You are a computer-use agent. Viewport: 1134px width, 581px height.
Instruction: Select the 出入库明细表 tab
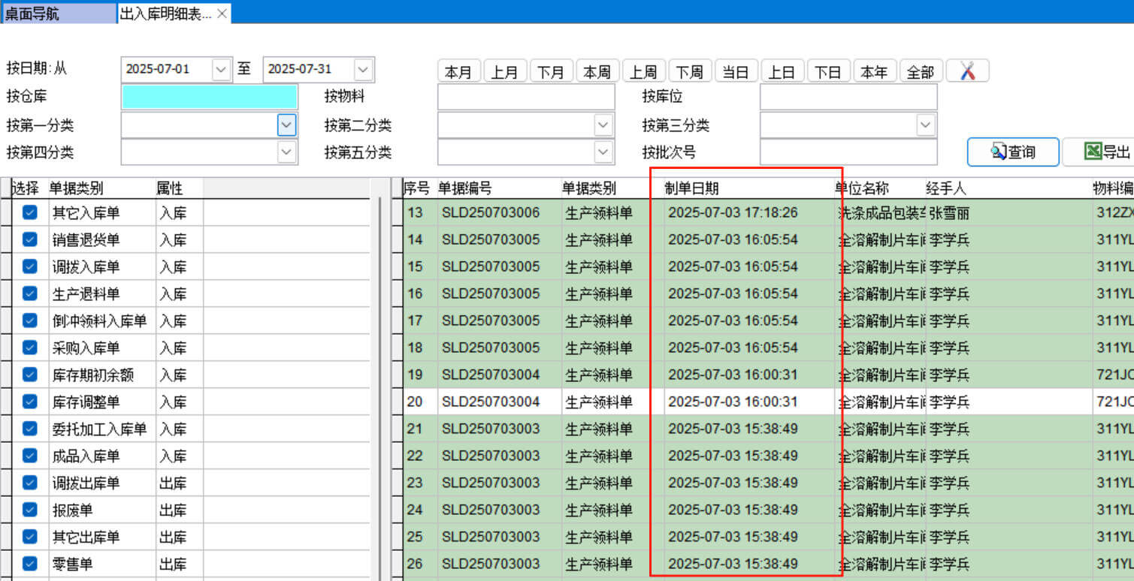pos(165,14)
